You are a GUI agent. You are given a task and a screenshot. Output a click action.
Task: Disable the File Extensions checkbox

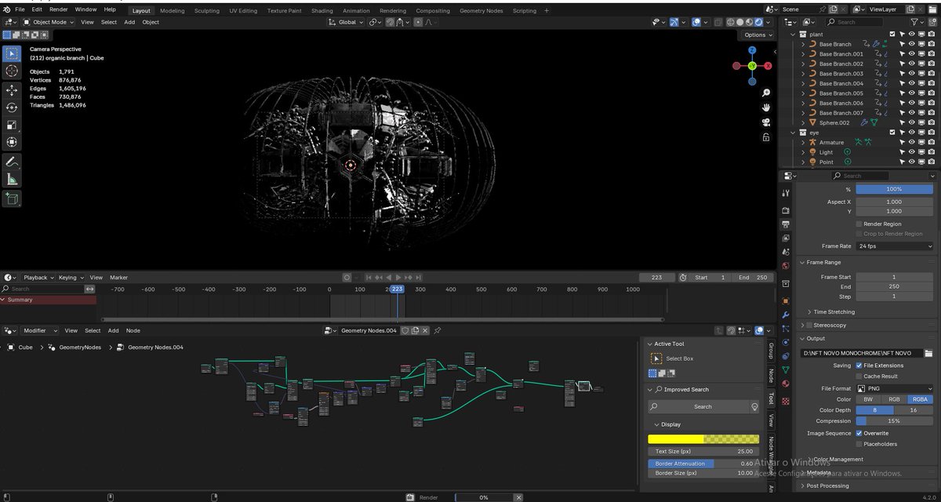(859, 366)
